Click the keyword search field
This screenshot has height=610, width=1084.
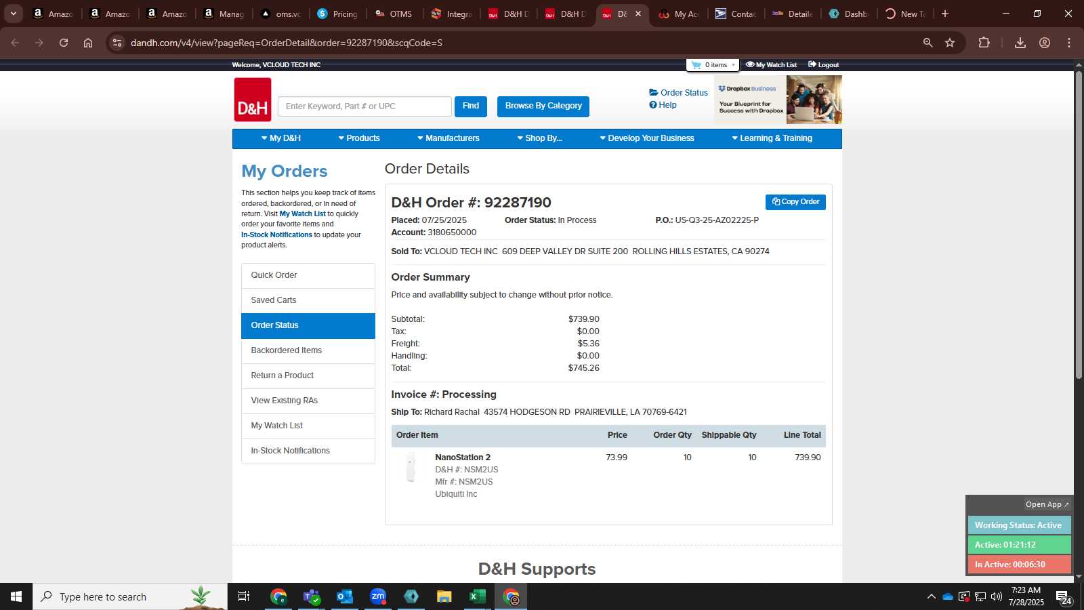(364, 106)
